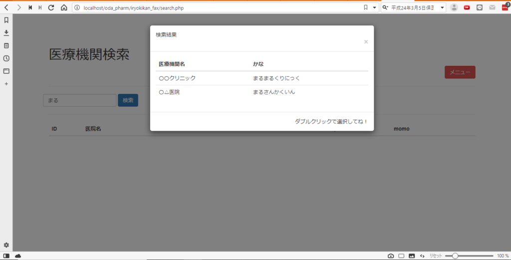The width and height of the screenshot is (511, 260).
Task: Adjust the page zoom slider
Action: coord(455,256)
